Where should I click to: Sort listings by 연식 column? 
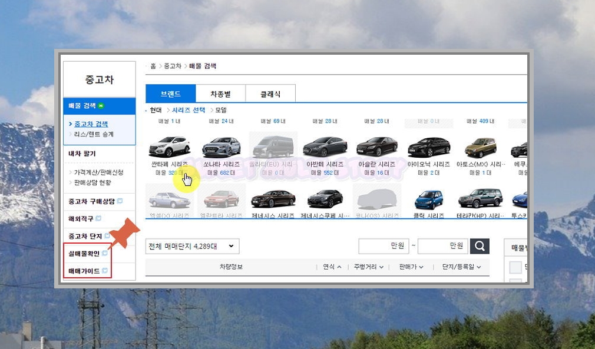pos(332,267)
